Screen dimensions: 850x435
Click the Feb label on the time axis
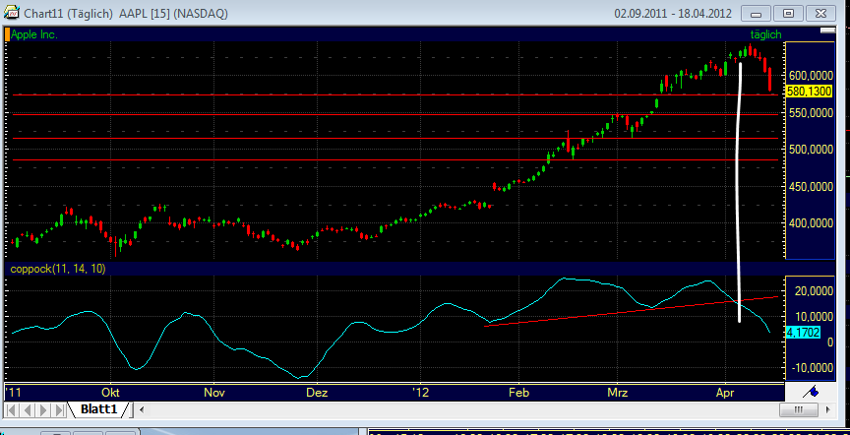[518, 392]
